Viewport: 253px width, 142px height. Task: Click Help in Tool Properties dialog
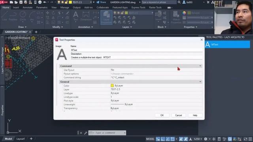pos(195,115)
